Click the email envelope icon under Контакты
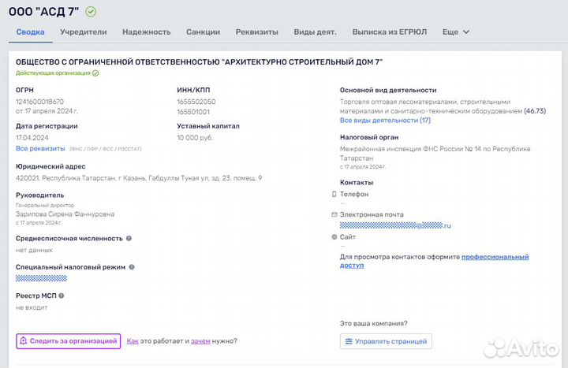Viewport: 568px width, 368px height. click(334, 214)
